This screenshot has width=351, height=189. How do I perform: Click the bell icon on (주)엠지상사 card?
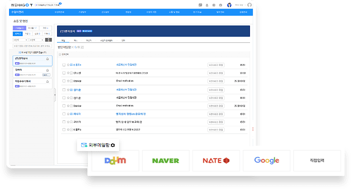48,59
